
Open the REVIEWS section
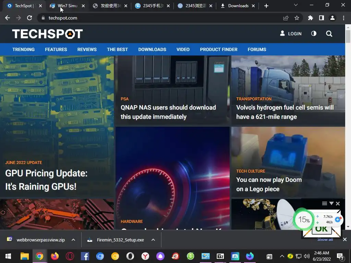click(87, 49)
